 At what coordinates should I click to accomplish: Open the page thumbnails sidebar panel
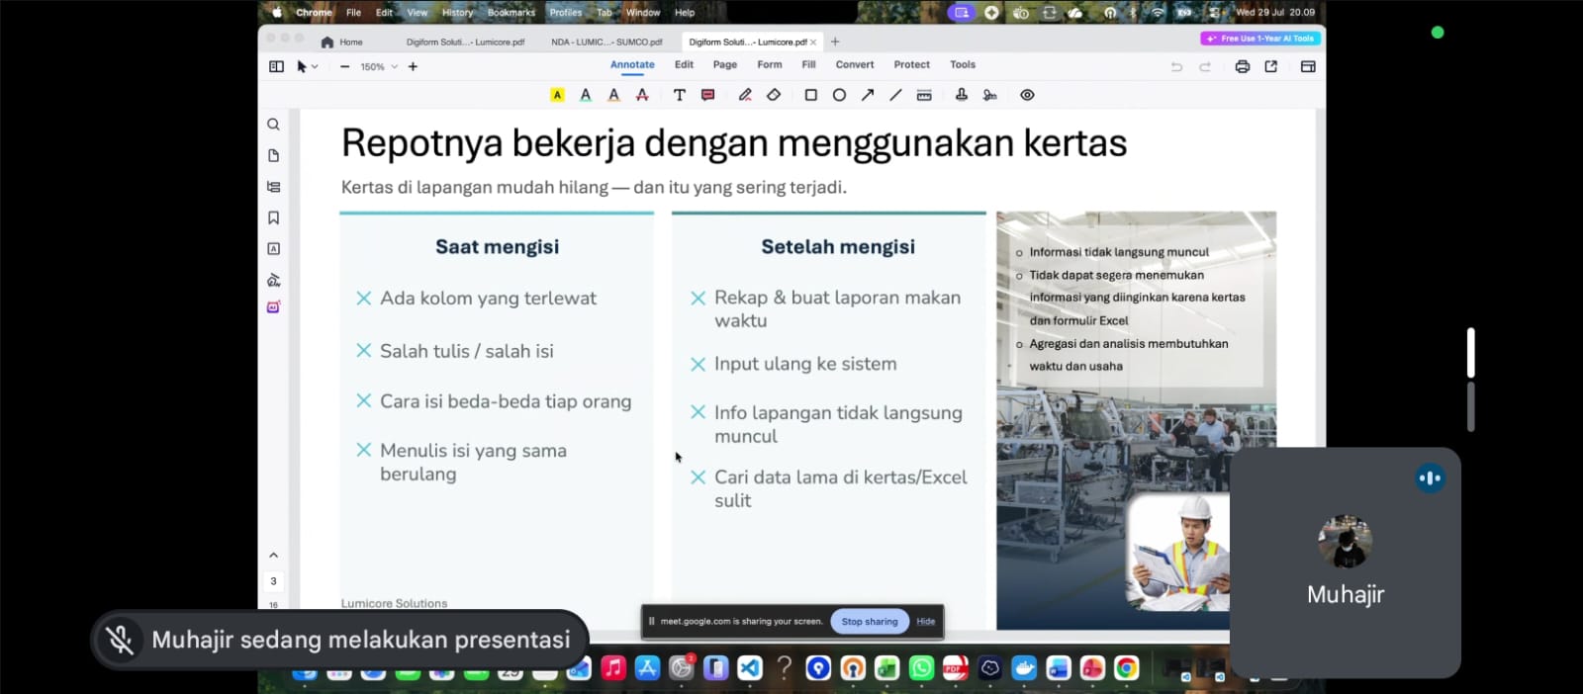(273, 155)
